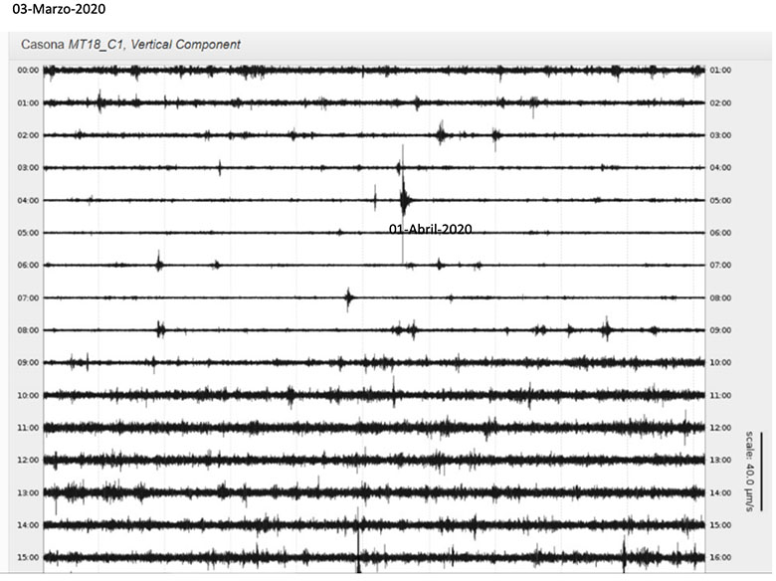This screenshot has width=776, height=581.
Task: Click the 11:00 left time label
Action: [28, 428]
